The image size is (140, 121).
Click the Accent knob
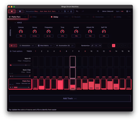point(76,31)
